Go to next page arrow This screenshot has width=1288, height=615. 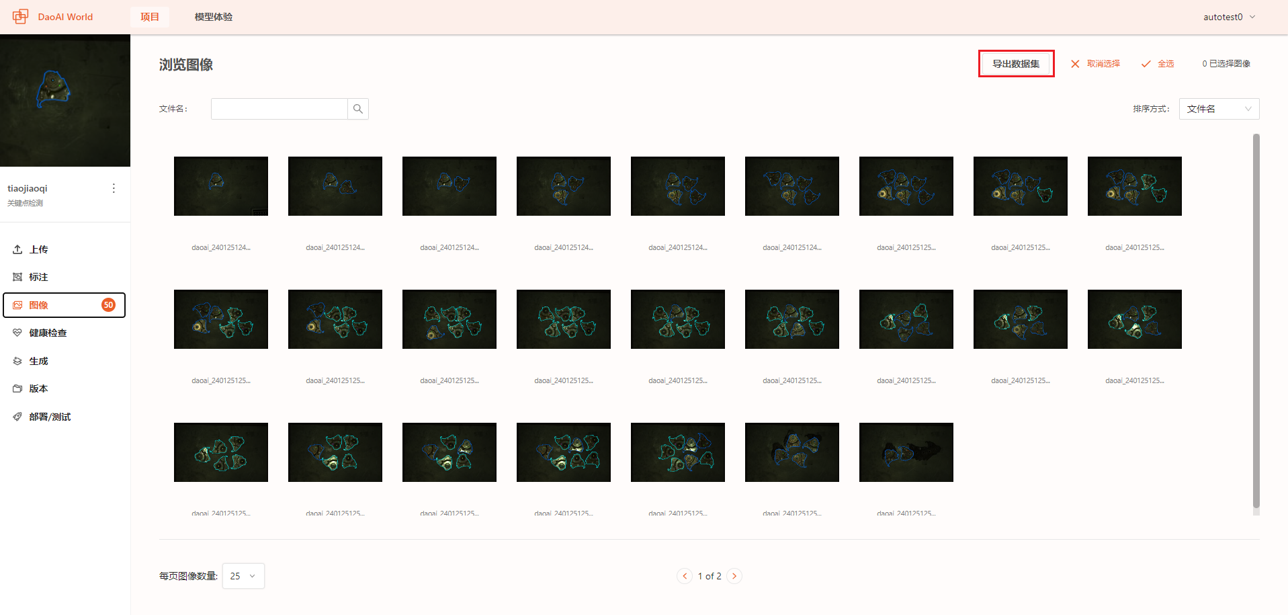click(734, 576)
